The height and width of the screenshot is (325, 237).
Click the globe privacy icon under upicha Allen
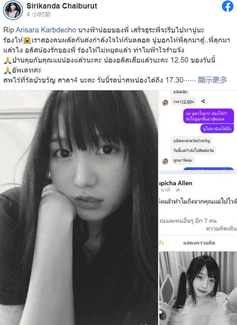(178, 190)
